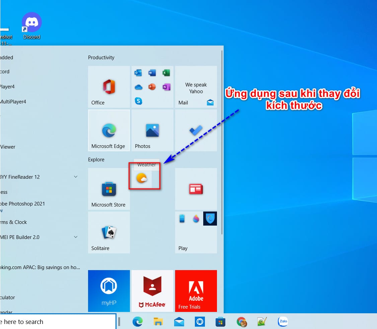Image resolution: width=377 pixels, height=329 pixels.
Task: Open the Adobe Free Trials tile
Action: 196,291
